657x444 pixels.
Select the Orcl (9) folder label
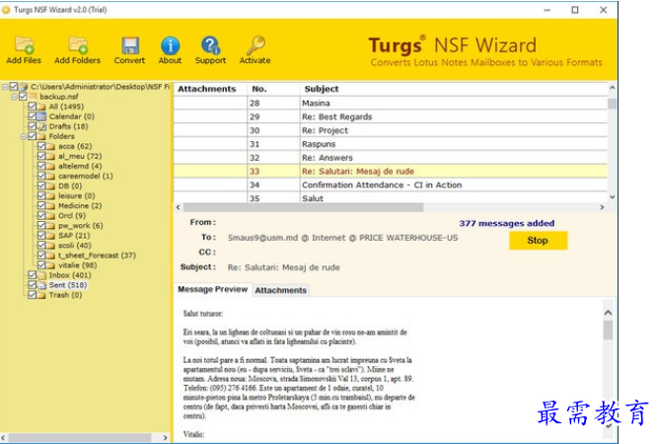72,215
